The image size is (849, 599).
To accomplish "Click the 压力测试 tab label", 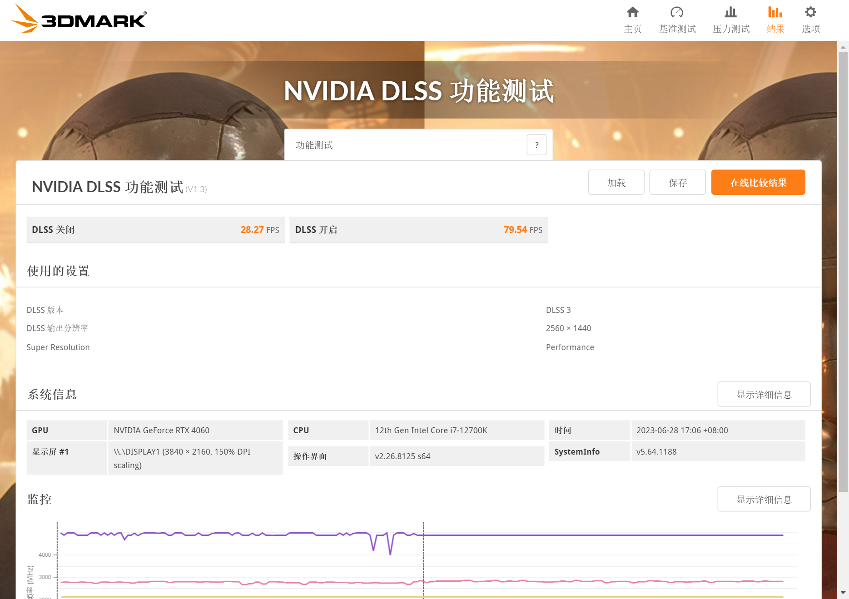I will 731,29.
